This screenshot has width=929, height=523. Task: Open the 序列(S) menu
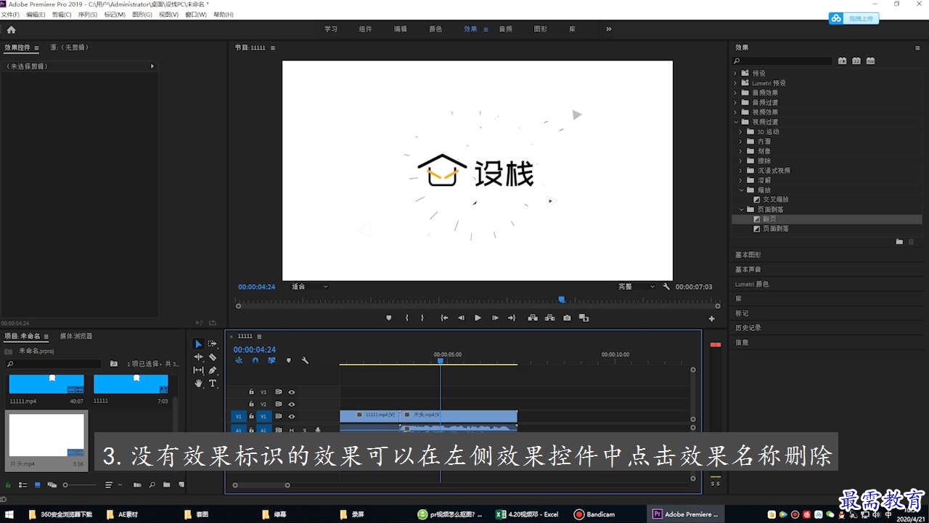pyautogui.click(x=88, y=15)
